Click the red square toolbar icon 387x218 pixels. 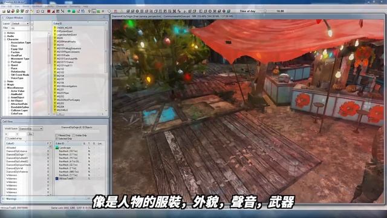[x=48, y=11]
